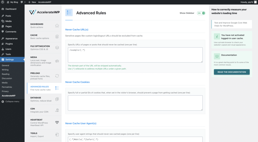Click the AccelerateWP logo
Screen dimensions: 258x142
point(44,12)
